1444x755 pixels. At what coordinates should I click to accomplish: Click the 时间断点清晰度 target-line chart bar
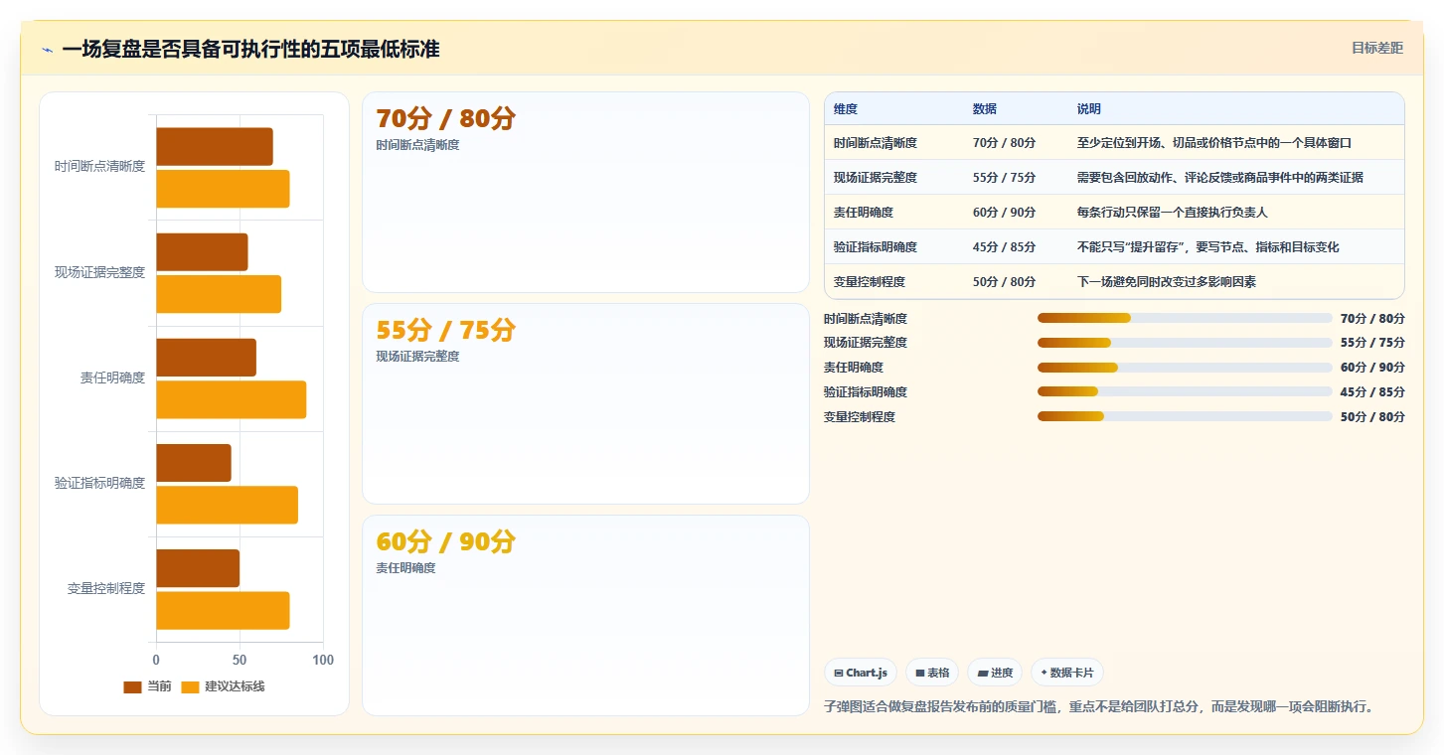point(223,189)
